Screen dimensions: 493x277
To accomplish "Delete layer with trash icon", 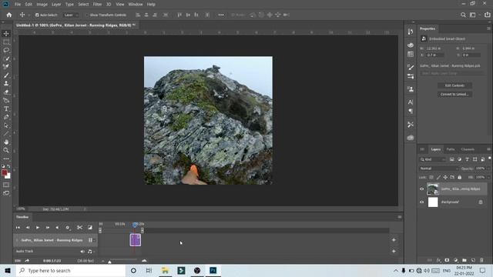I will [x=481, y=260].
